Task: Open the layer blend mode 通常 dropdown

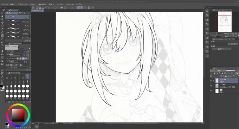Action: tap(220, 71)
